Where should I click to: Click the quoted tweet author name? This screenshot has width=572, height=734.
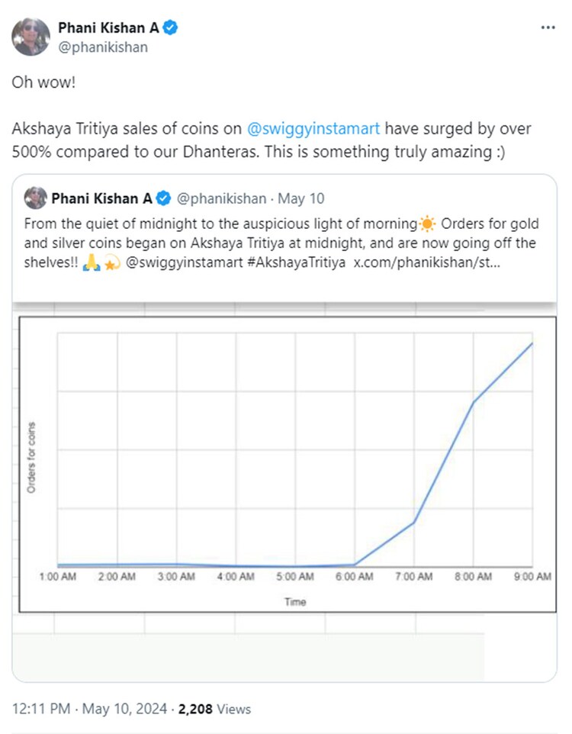click(x=101, y=199)
